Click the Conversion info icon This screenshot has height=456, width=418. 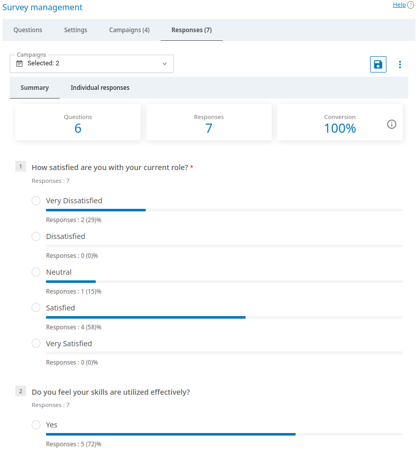(391, 124)
